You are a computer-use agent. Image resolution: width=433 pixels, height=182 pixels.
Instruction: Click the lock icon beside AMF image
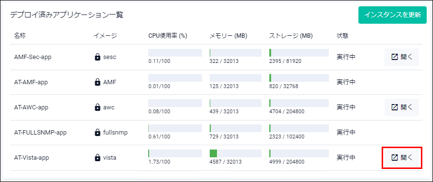(97, 82)
